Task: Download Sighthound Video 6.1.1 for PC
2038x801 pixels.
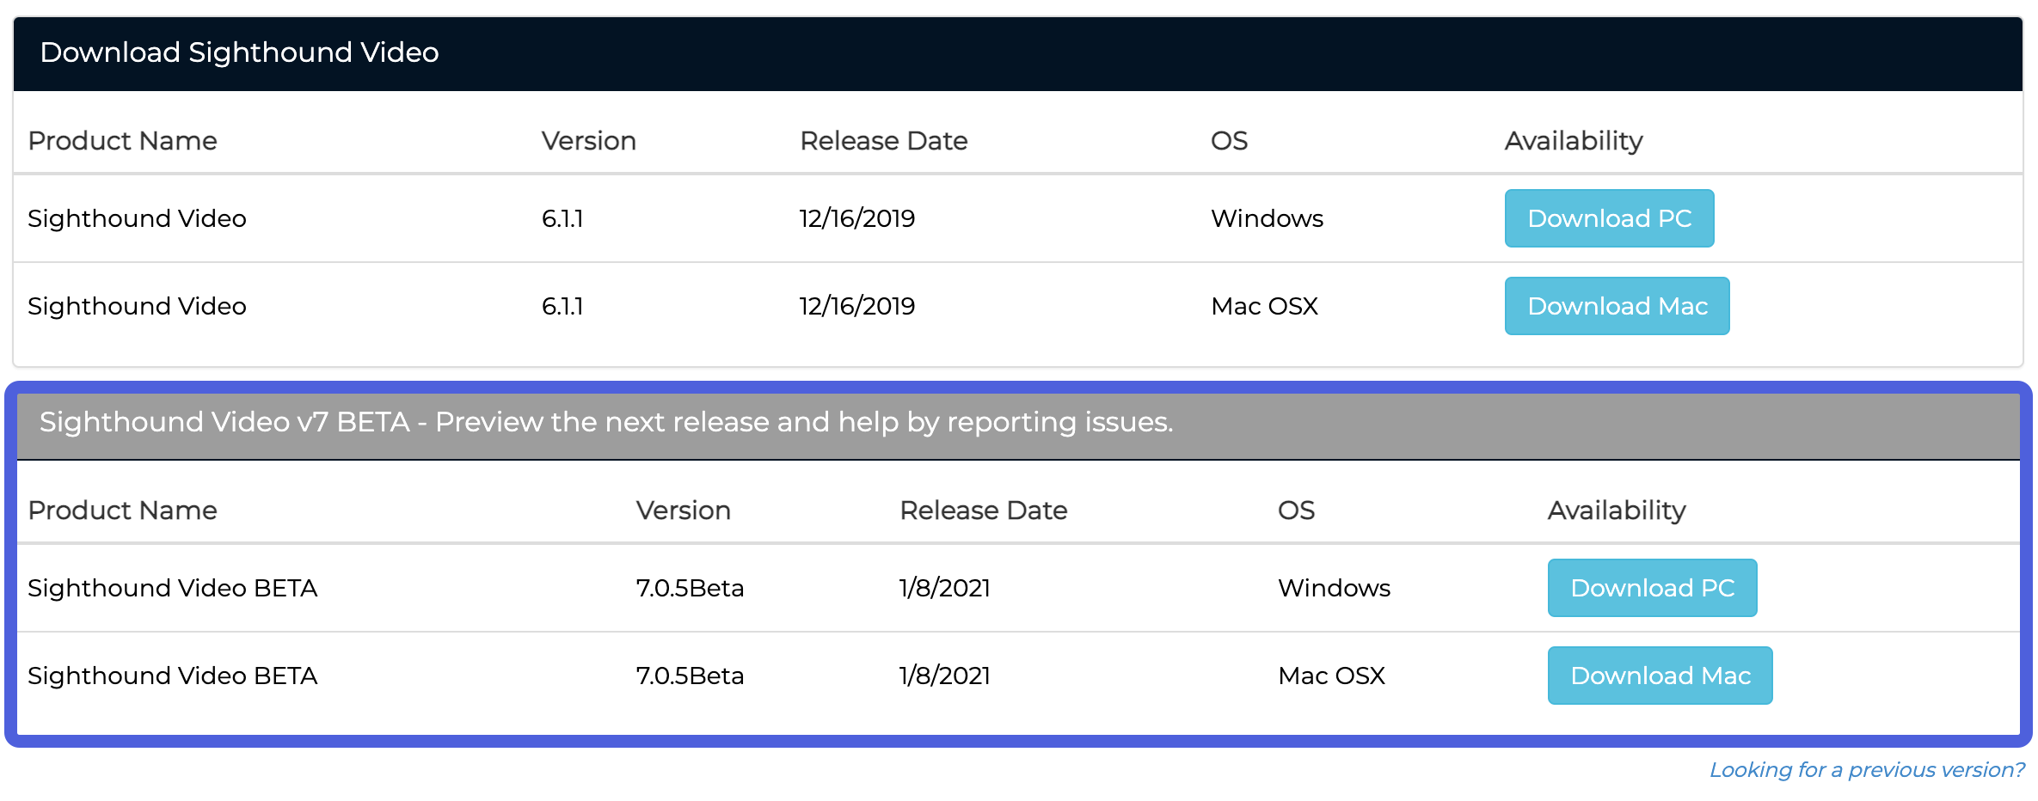Action: pyautogui.click(x=1609, y=218)
